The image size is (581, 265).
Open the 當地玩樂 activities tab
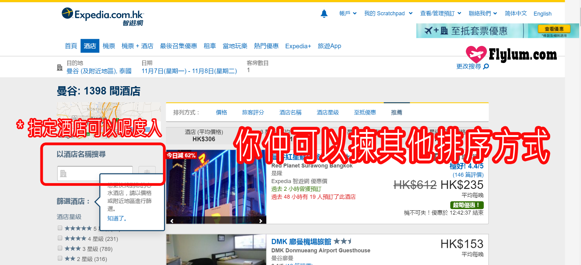(x=235, y=46)
